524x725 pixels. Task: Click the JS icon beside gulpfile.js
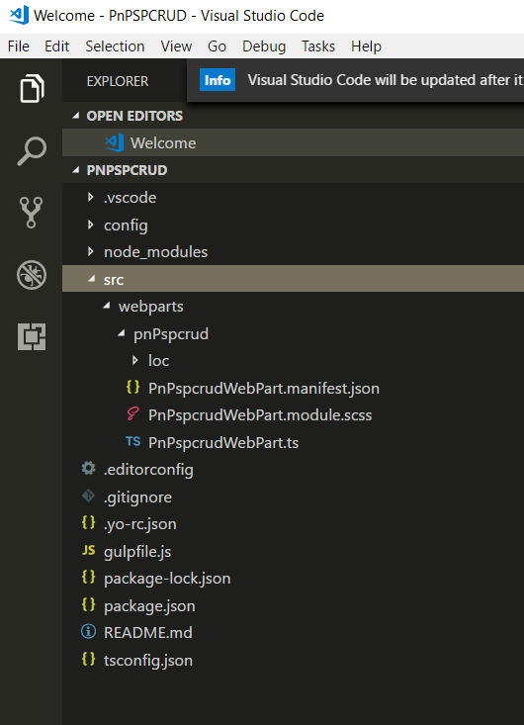tap(88, 550)
